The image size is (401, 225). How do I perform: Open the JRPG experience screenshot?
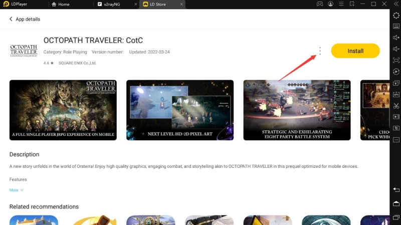click(63, 110)
